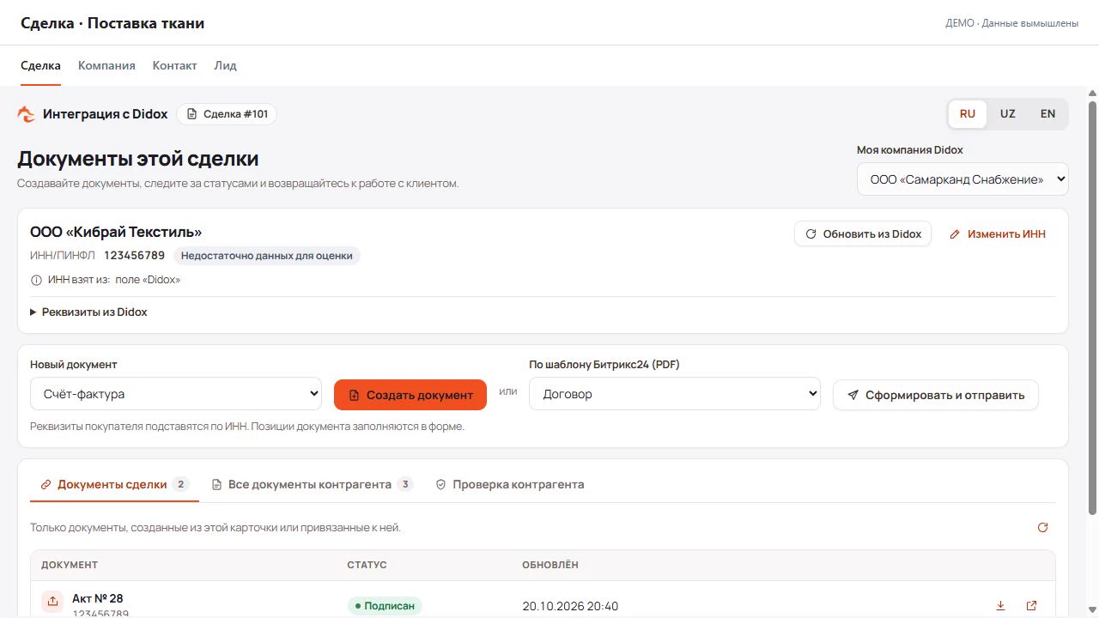Click the outgoing document icon for Акт № 28

point(52,602)
